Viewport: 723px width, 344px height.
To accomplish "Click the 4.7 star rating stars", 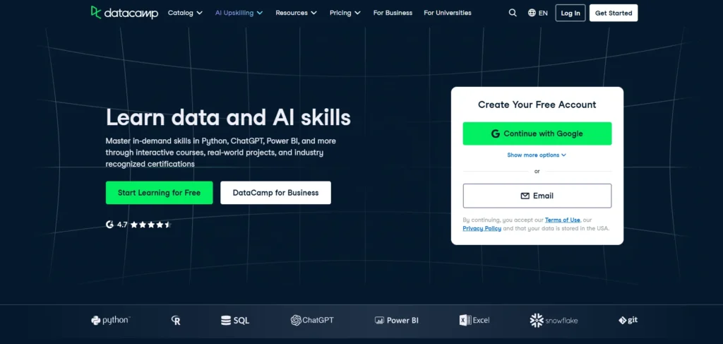I will point(151,225).
